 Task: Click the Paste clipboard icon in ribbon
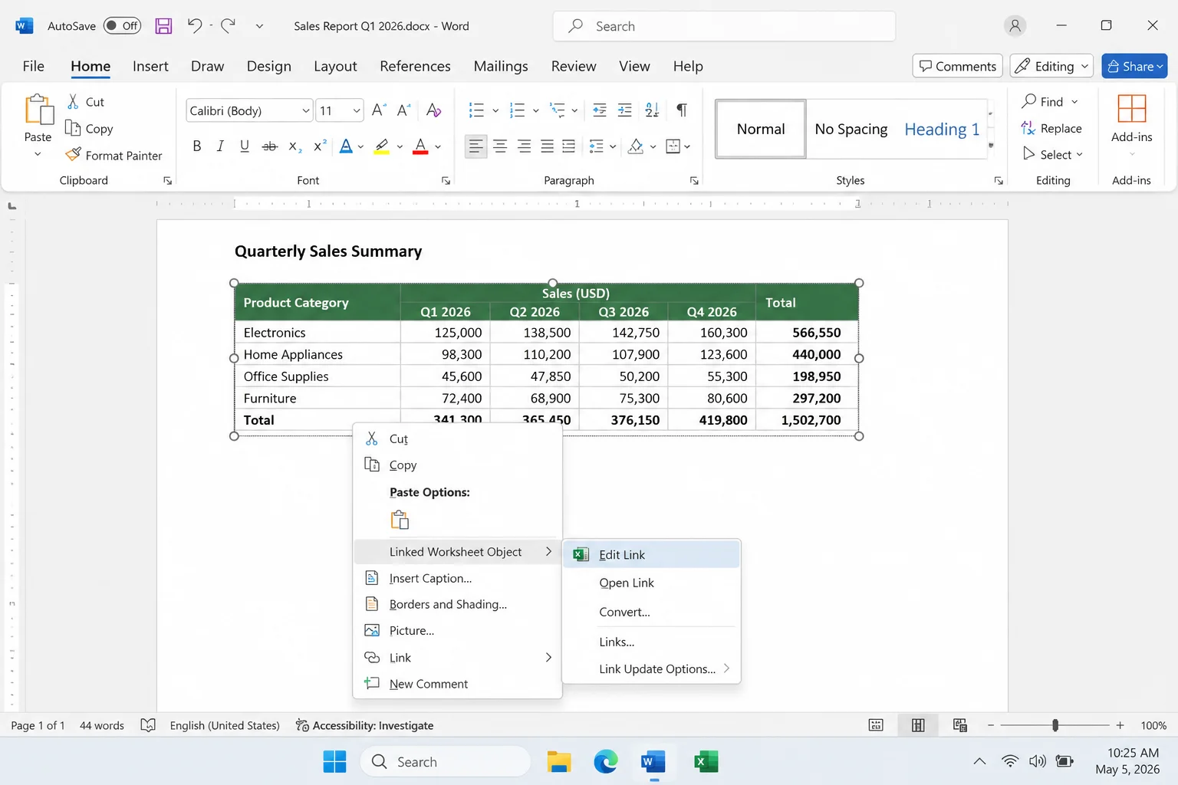[x=38, y=110]
